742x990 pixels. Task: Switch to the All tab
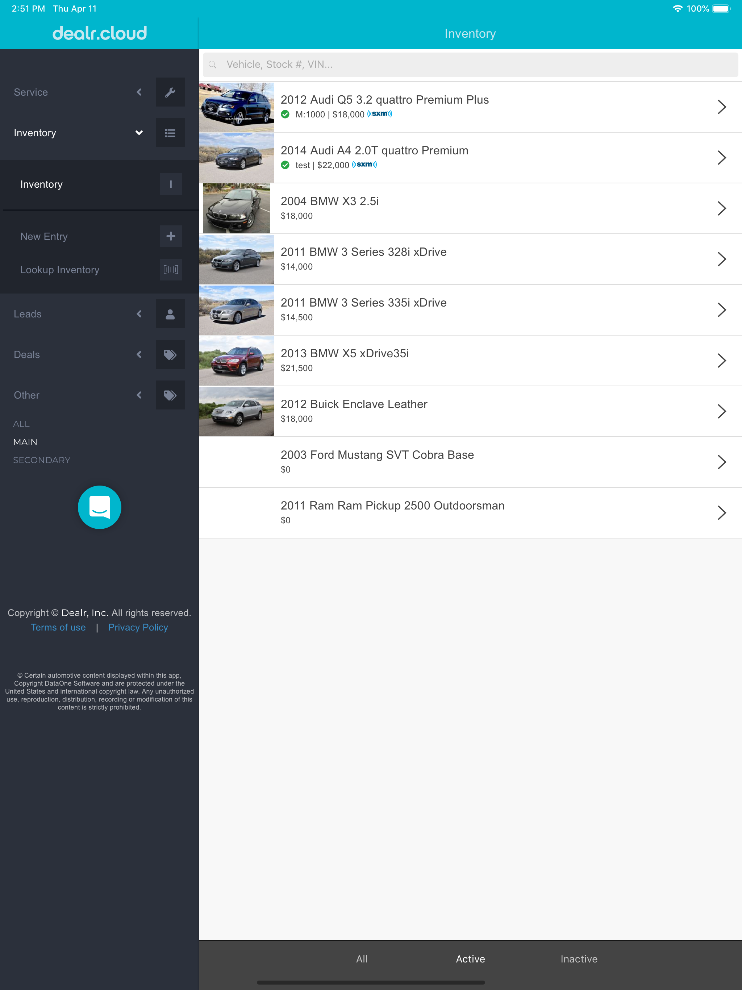coord(362,959)
